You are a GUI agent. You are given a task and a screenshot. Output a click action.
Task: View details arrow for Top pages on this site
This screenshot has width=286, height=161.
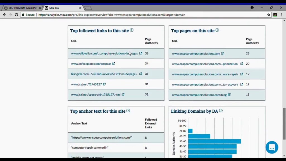tap(217, 30)
